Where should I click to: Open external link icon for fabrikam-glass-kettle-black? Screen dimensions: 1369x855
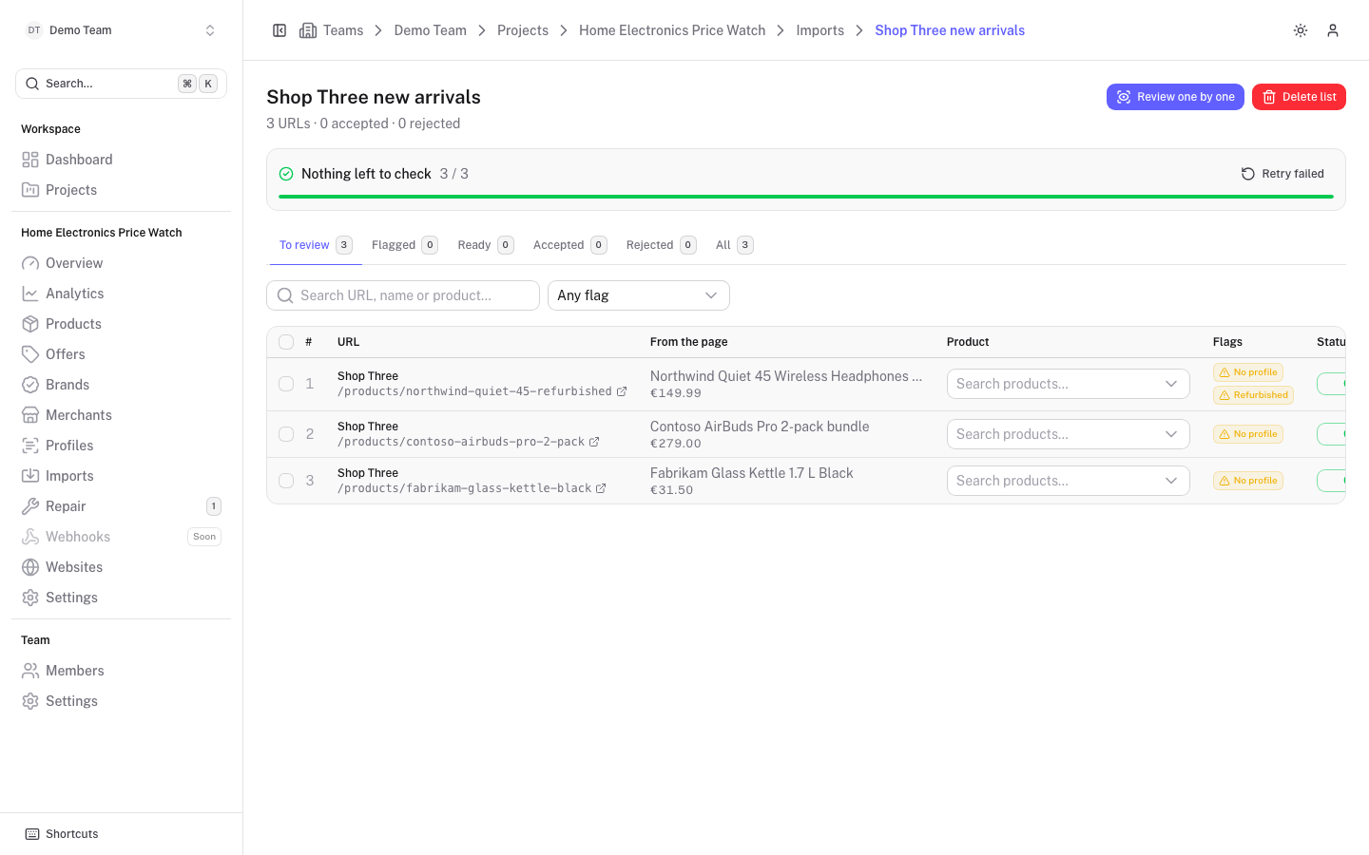tap(601, 488)
